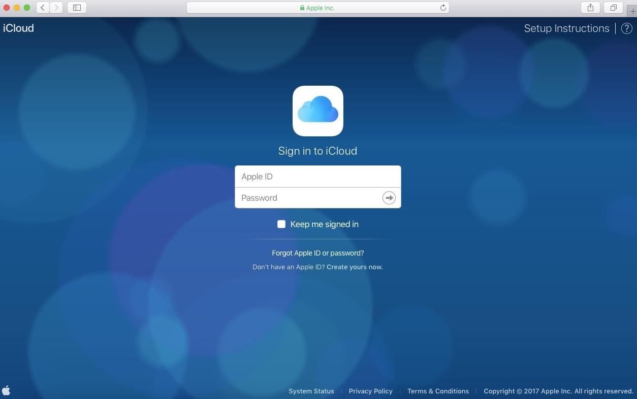The image size is (637, 399).
Task: Click inside the Apple ID input field
Action: tap(317, 176)
